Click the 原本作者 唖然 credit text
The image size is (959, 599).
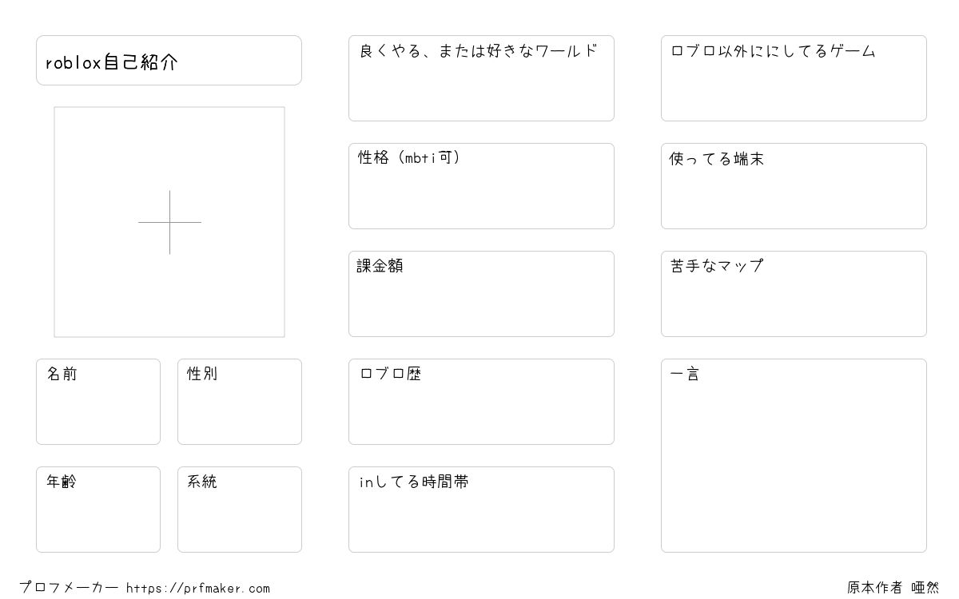(893, 588)
